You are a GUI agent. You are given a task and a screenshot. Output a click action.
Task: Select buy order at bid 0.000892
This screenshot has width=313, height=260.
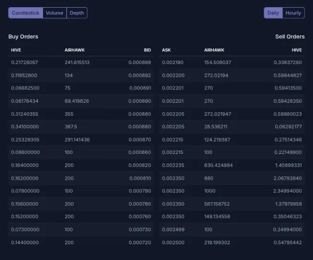point(81,76)
